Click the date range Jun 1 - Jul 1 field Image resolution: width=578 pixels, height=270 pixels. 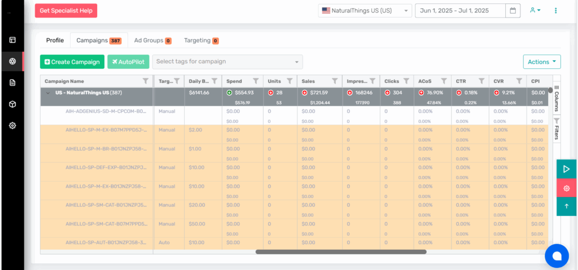[x=460, y=11]
